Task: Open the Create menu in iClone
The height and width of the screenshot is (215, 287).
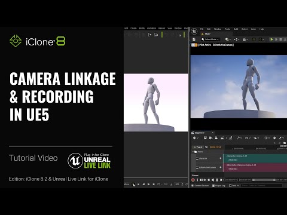Action: click(133, 28)
